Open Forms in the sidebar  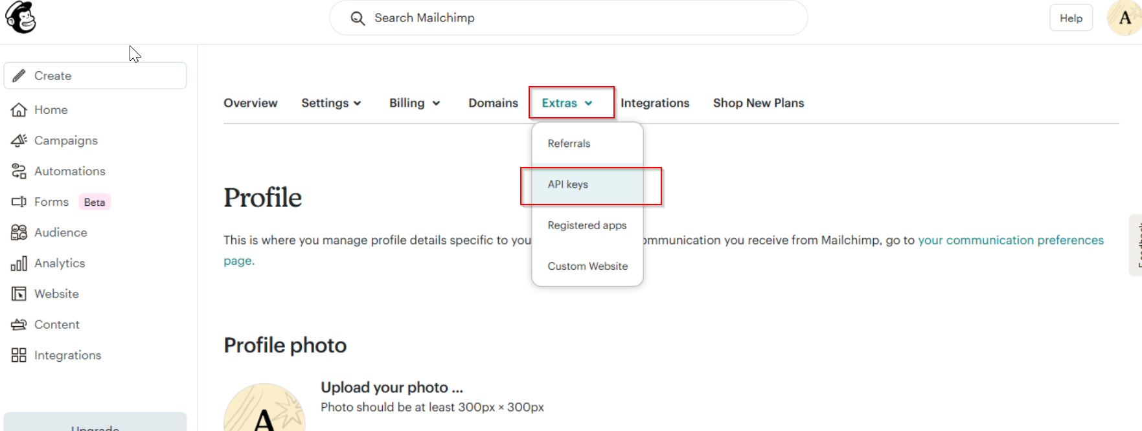tap(51, 202)
